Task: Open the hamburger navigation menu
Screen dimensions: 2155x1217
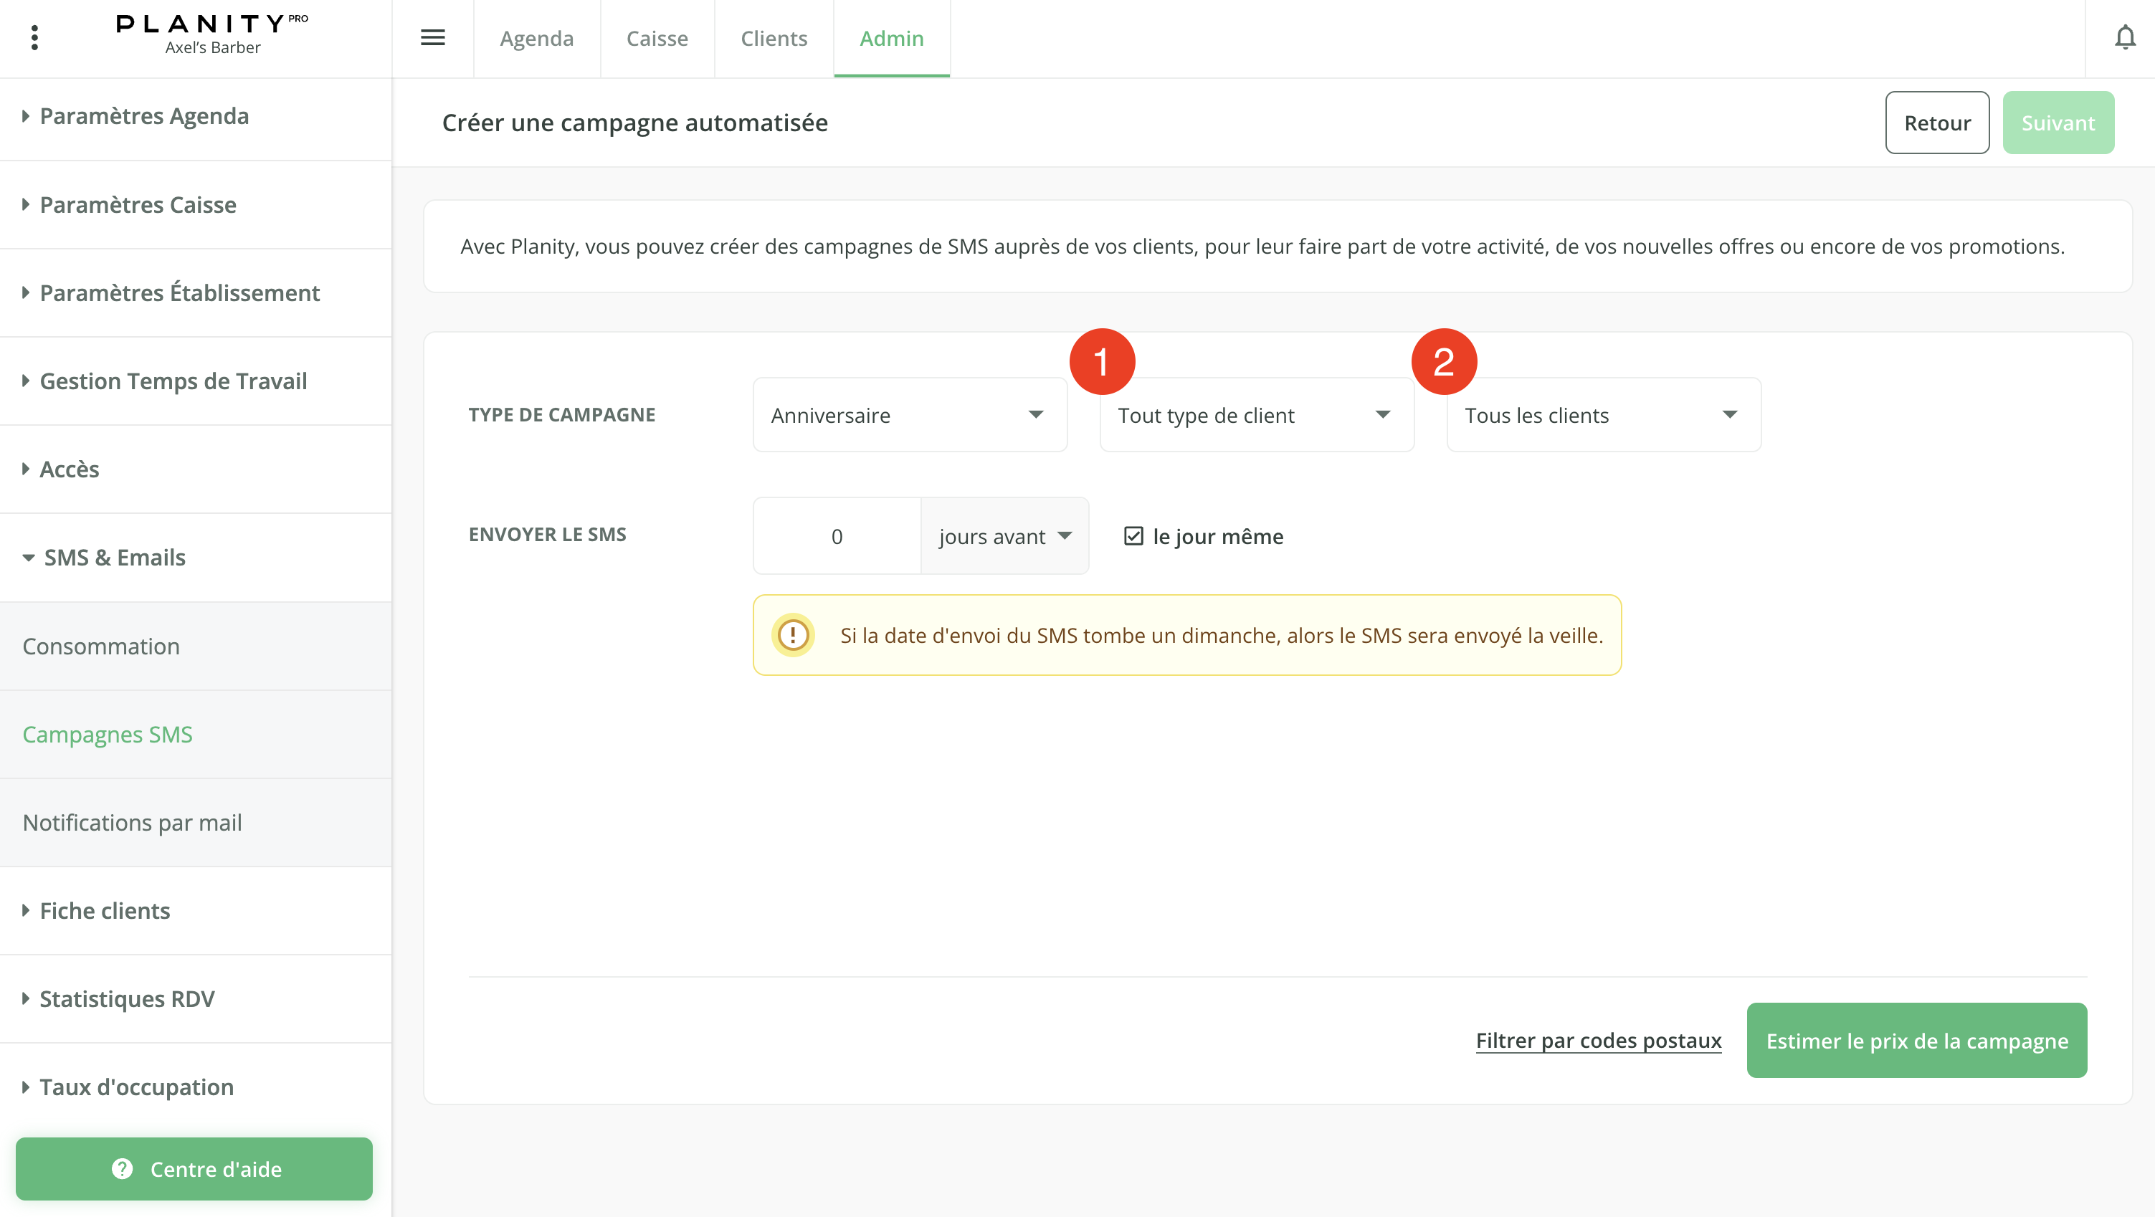Action: click(x=432, y=38)
